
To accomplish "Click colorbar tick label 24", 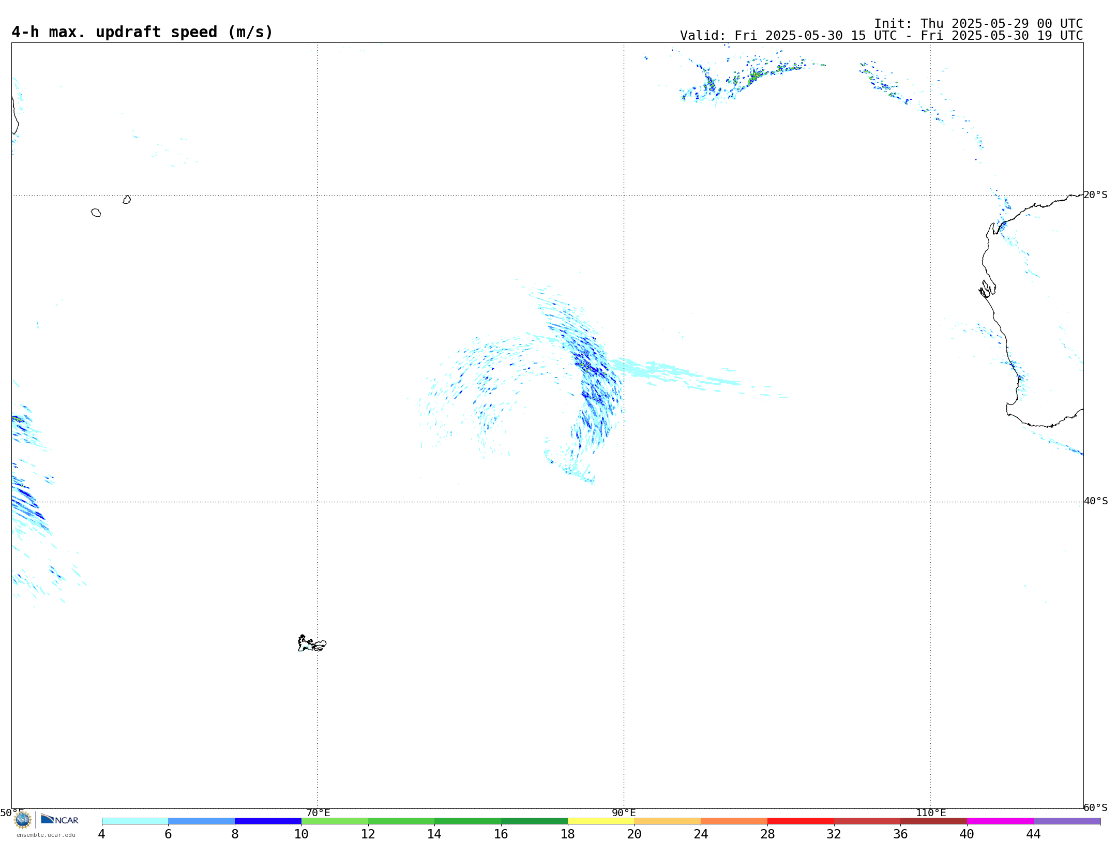I will pos(701,834).
